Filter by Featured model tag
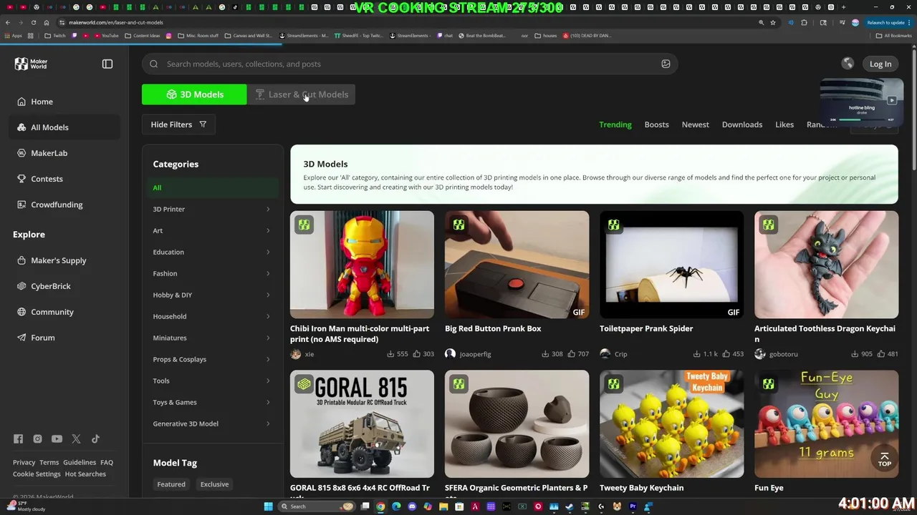 click(x=171, y=484)
